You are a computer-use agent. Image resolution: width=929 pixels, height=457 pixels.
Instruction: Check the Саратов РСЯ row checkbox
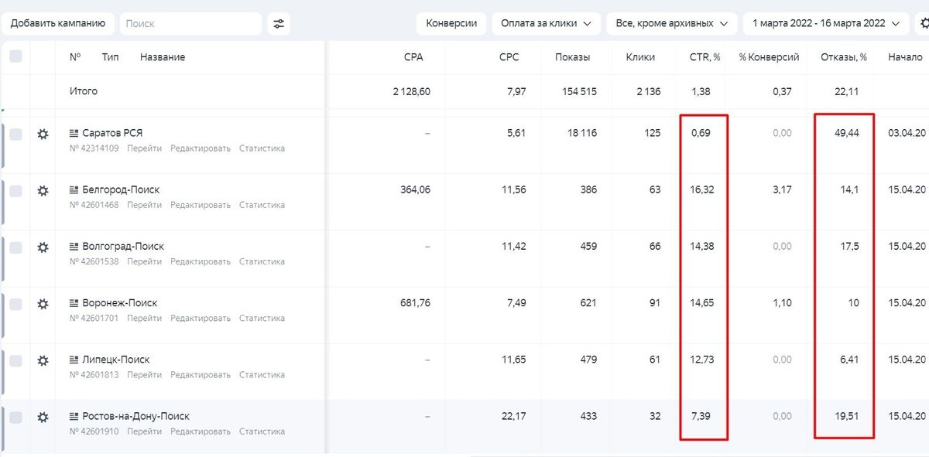[15, 134]
